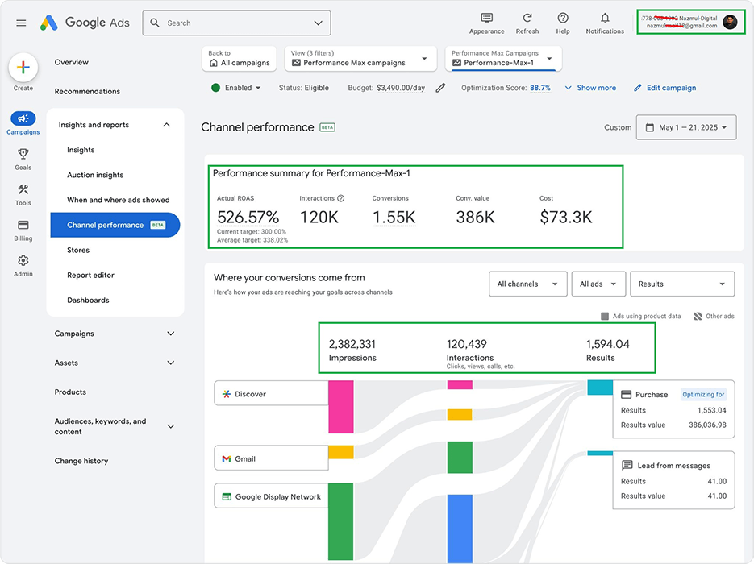Open Billing from the sidebar card icon
Viewport: 754px width, 564px height.
tap(23, 226)
